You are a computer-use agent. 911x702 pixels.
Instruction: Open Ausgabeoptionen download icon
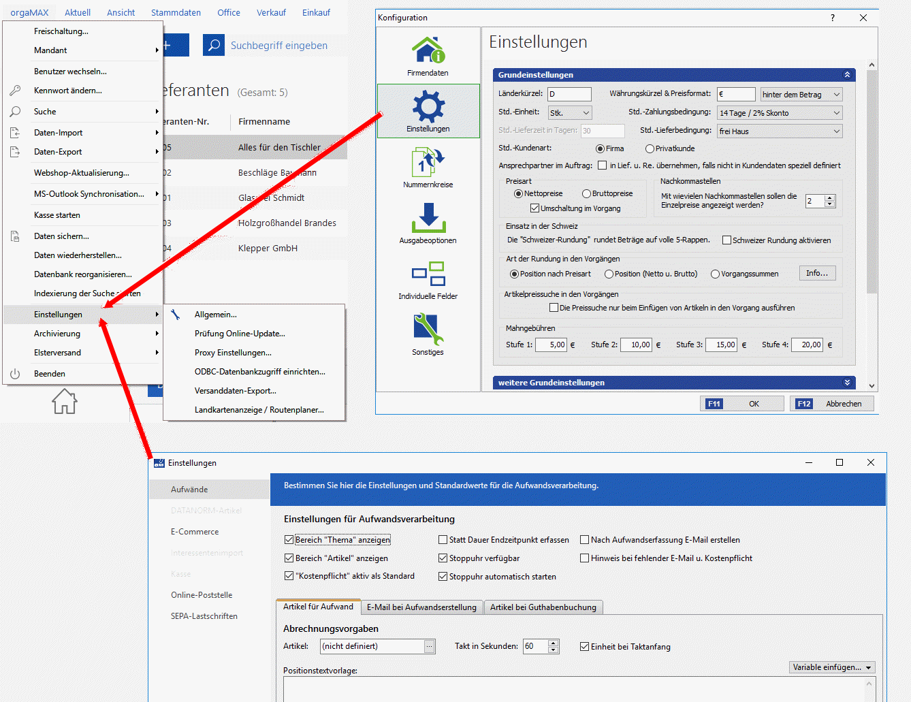click(x=428, y=218)
